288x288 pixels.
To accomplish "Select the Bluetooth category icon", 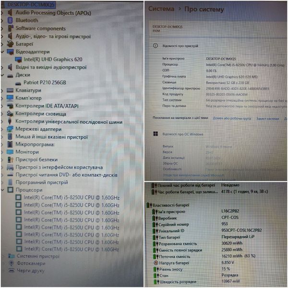I will point(10,20).
